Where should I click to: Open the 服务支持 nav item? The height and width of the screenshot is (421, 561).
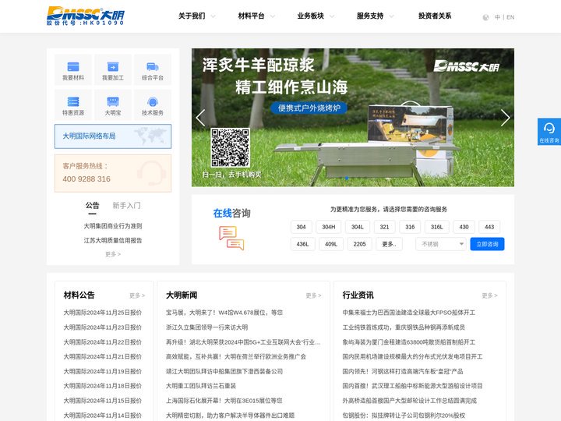[370, 16]
